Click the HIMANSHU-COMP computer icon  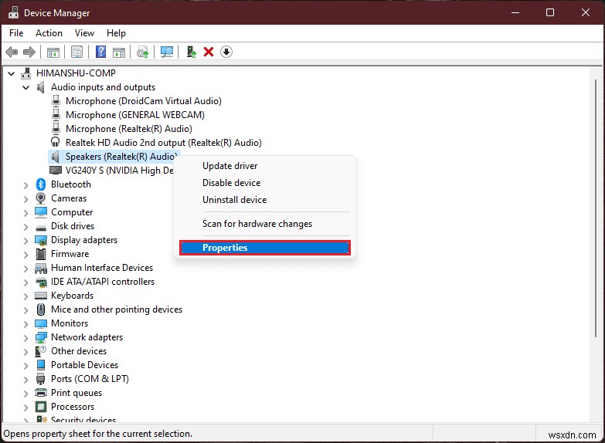coord(25,73)
